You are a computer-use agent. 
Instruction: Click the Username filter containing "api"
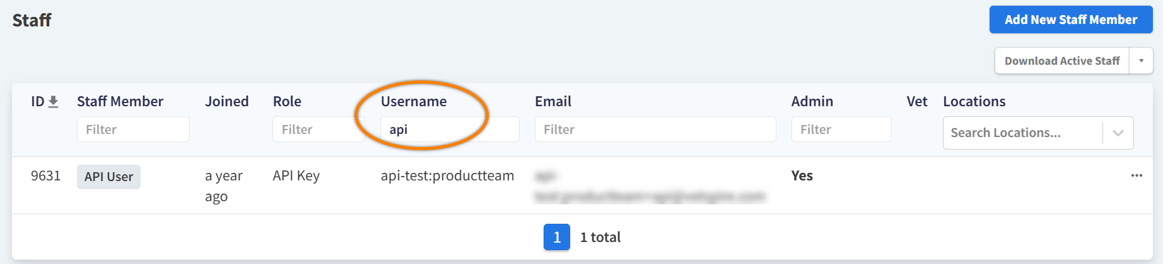[x=449, y=129]
